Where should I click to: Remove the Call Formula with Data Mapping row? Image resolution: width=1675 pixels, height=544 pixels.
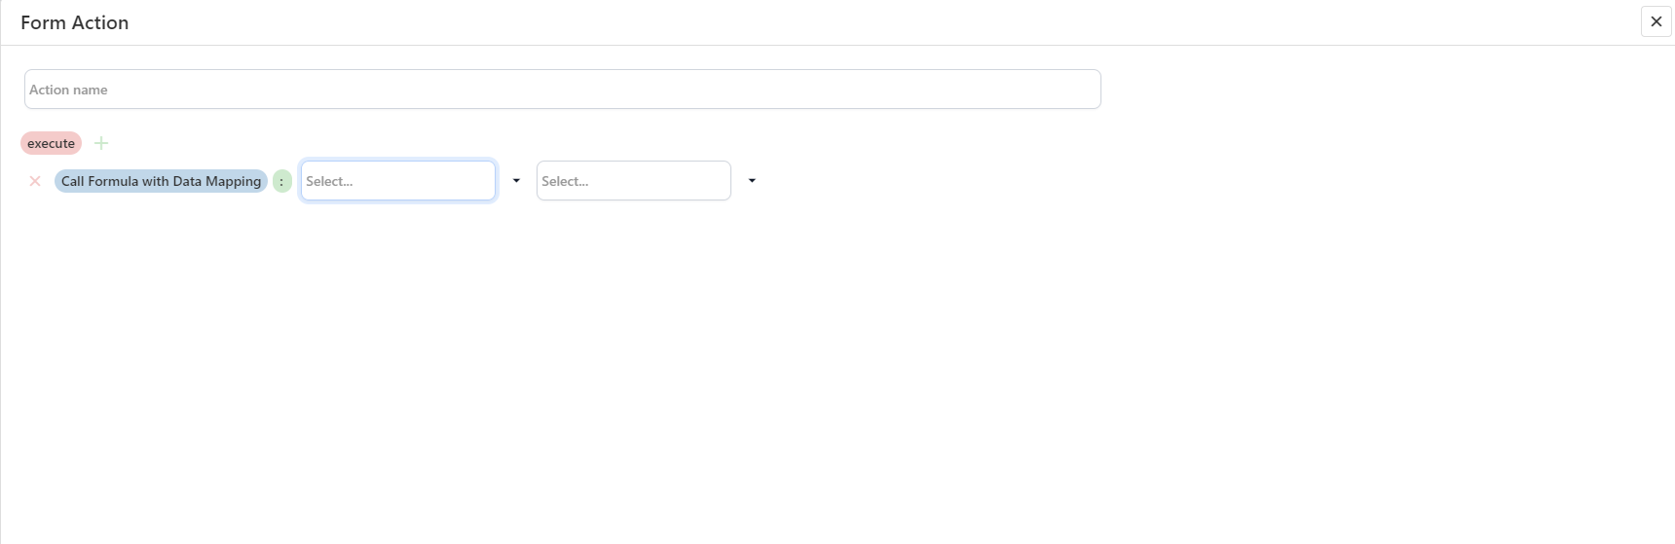coord(35,181)
